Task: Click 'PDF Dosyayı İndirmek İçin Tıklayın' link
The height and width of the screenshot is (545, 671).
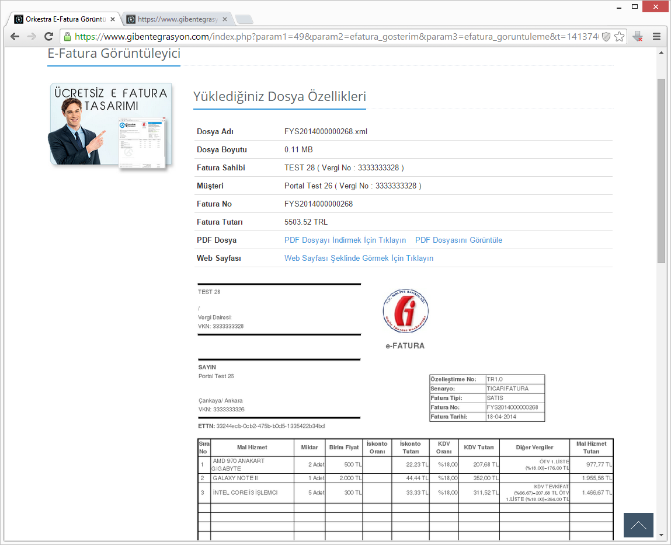Action: pyautogui.click(x=345, y=240)
